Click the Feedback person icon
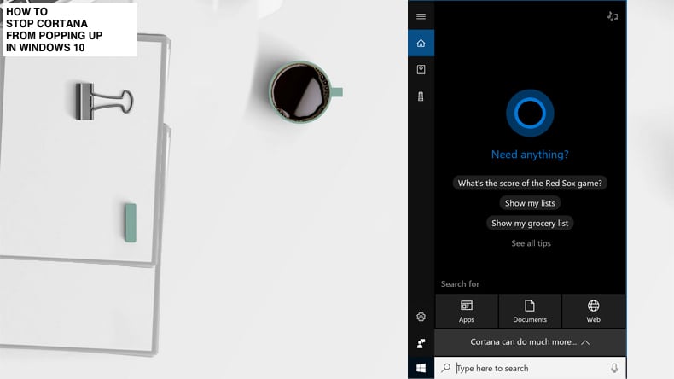Screen dimensions: 674x379 [421, 343]
